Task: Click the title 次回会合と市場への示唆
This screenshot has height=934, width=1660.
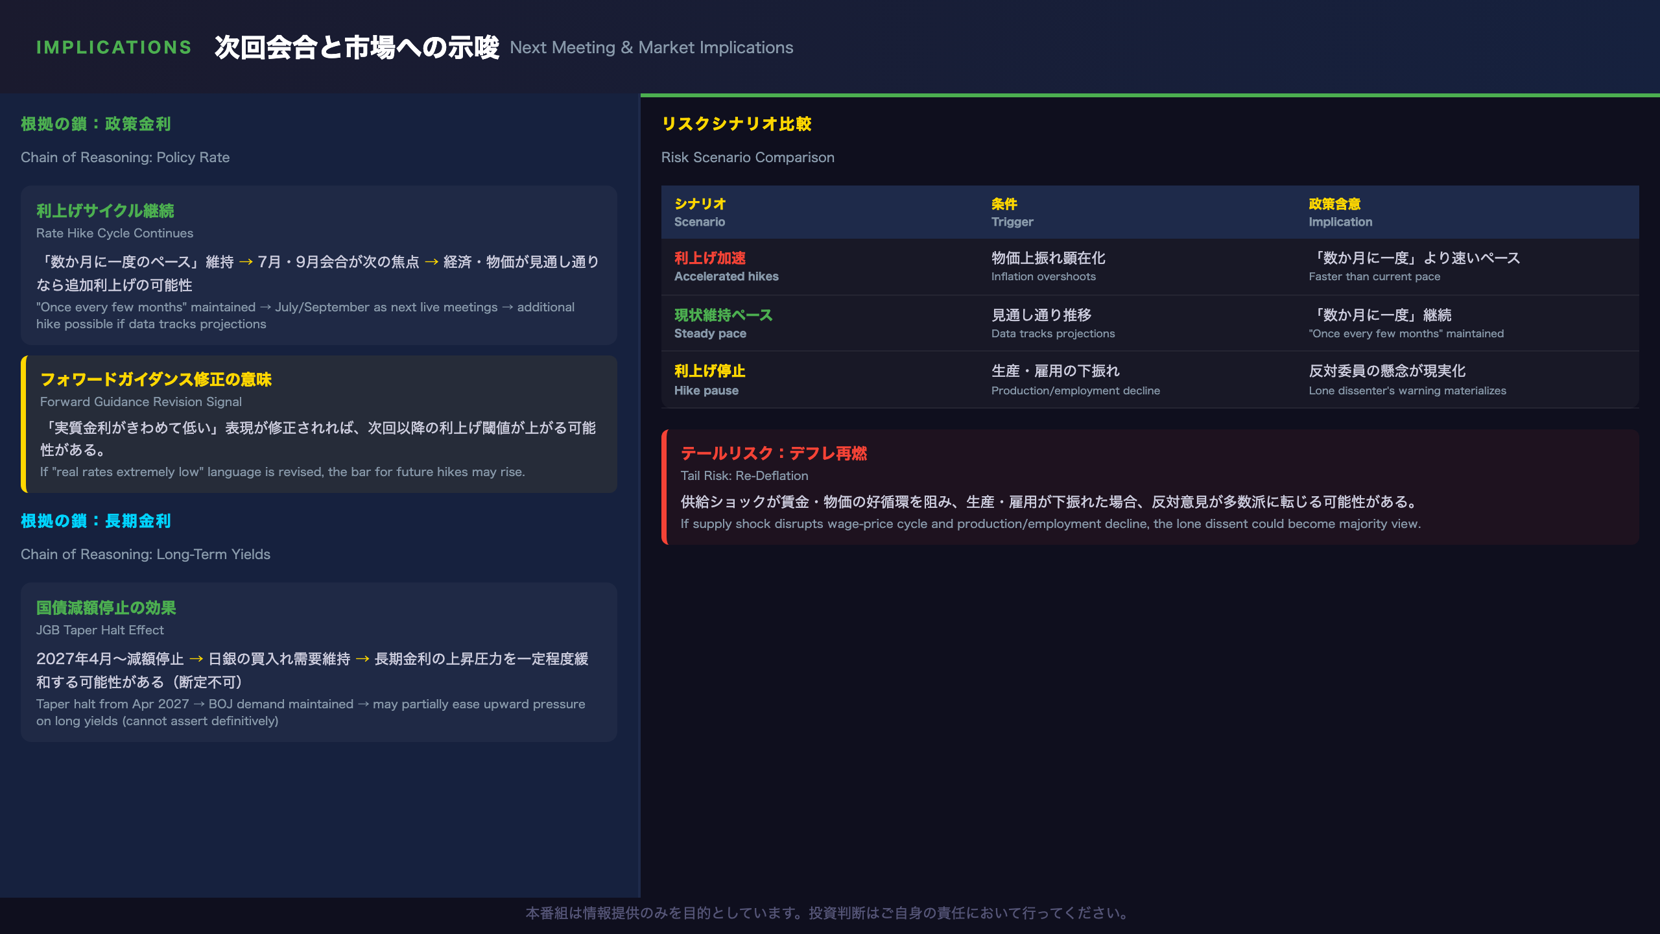Action: coord(357,47)
